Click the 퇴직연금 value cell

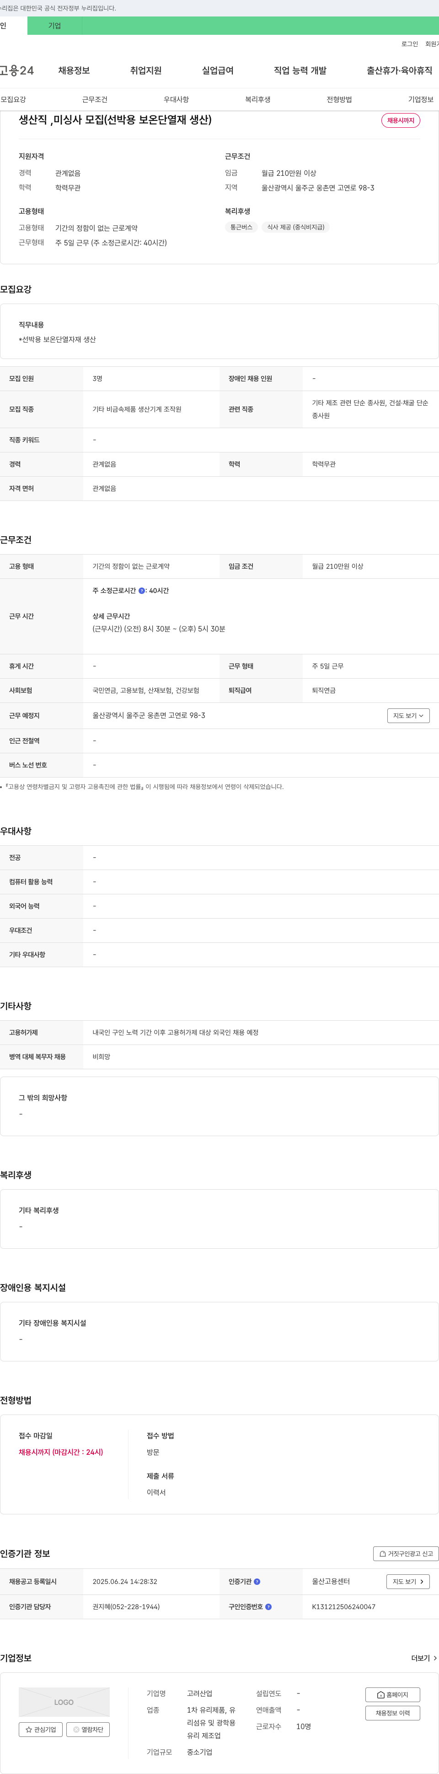tap(324, 690)
